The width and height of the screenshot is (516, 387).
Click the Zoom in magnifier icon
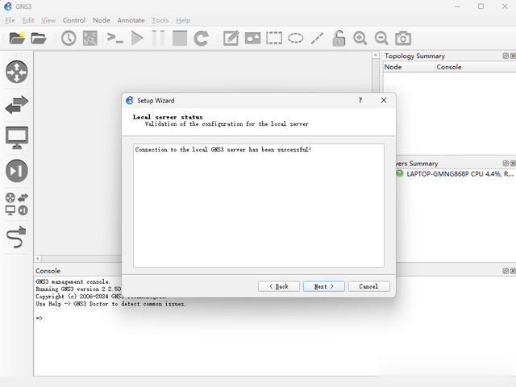coord(360,38)
